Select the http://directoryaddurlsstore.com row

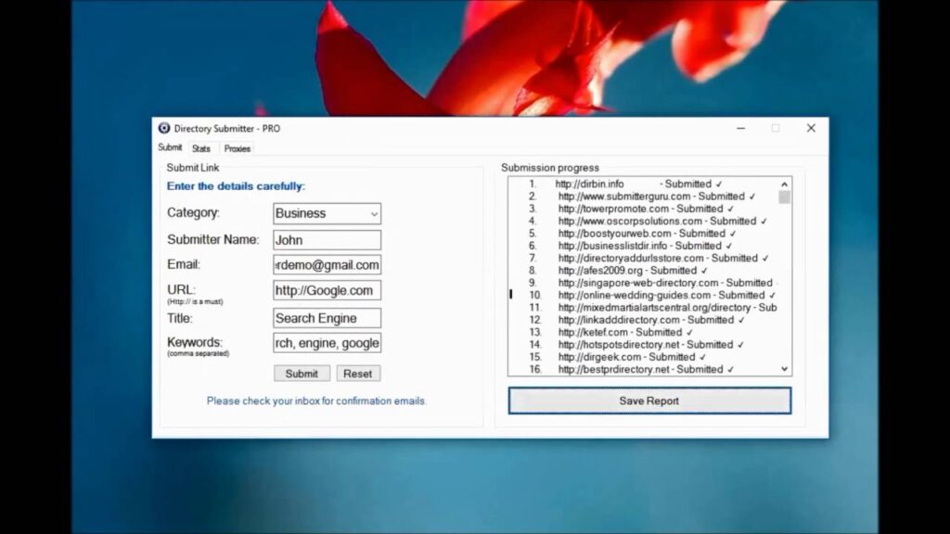644,258
